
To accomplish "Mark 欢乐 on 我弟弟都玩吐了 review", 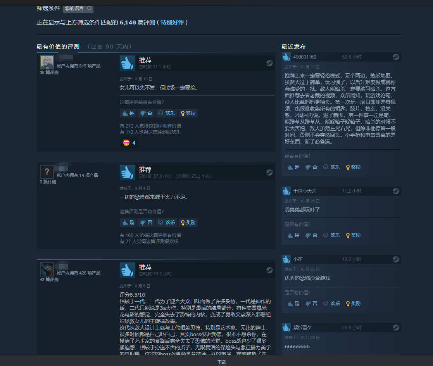I will [x=332, y=235].
